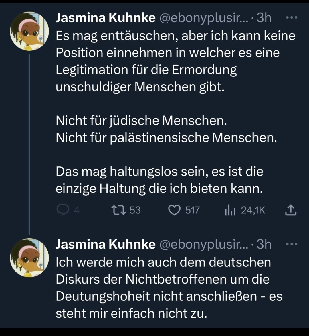
Task: Click the 53 repost count number
Action: [135, 211]
